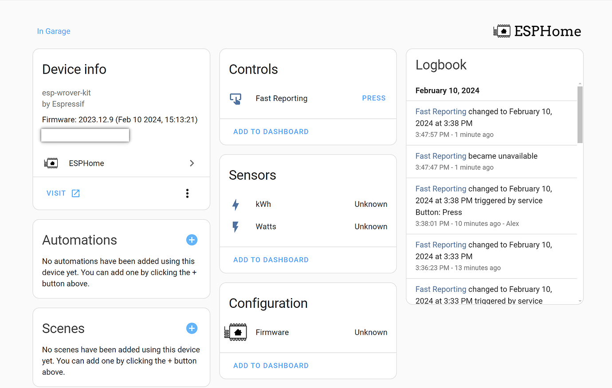
Task: Click the Firmware chip icon under Configuration
Action: (235, 332)
